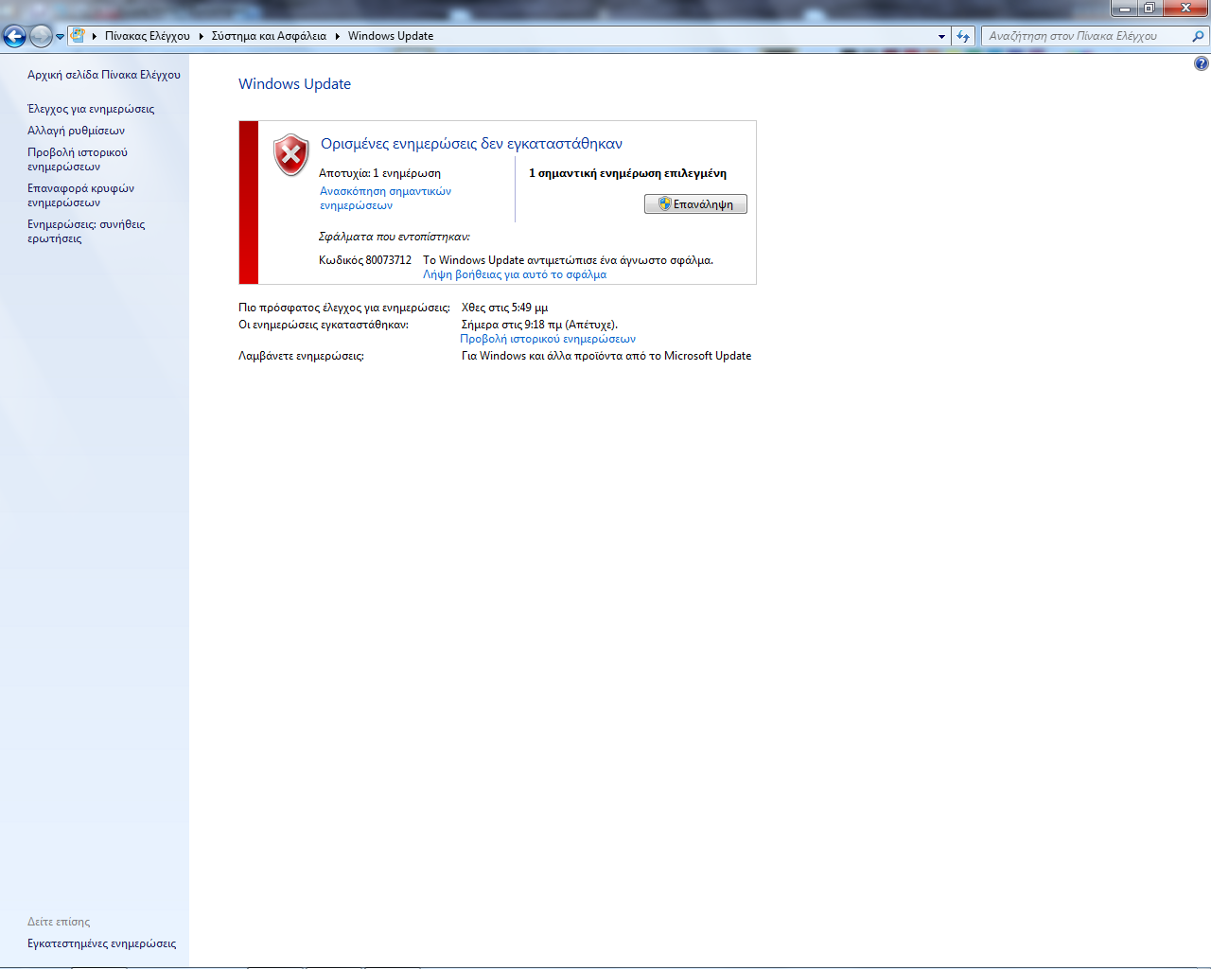Screen dimensions: 1211x969
Task: Select Windows Update breadcrumb item
Action: [391, 36]
